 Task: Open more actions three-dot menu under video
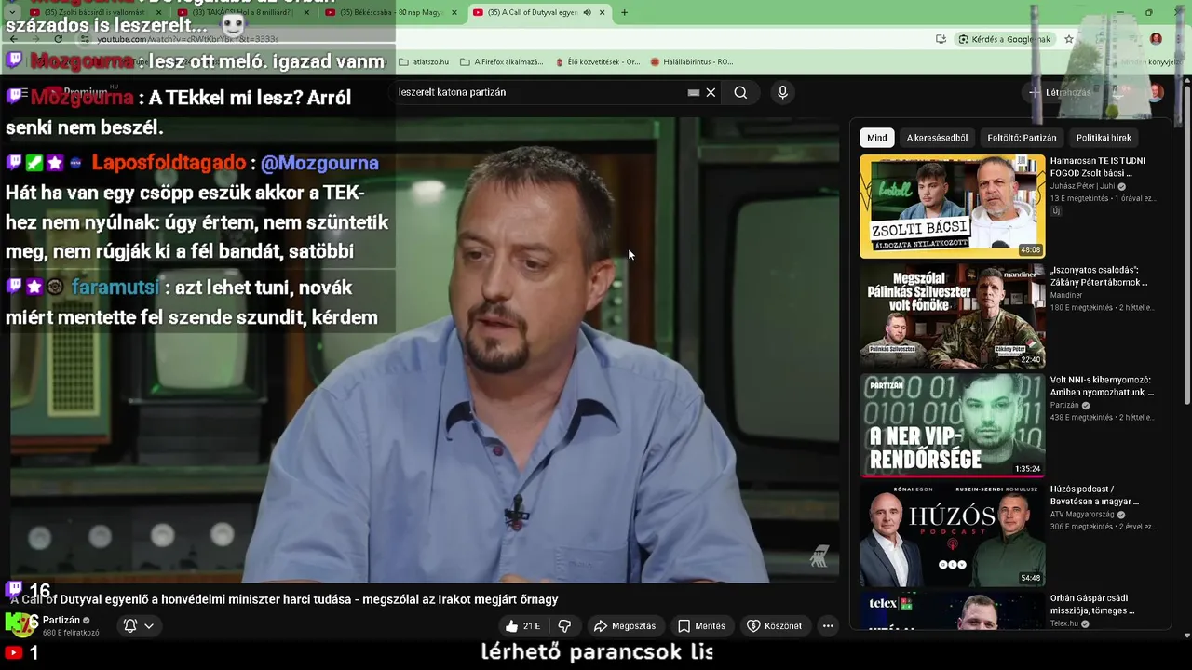828,626
